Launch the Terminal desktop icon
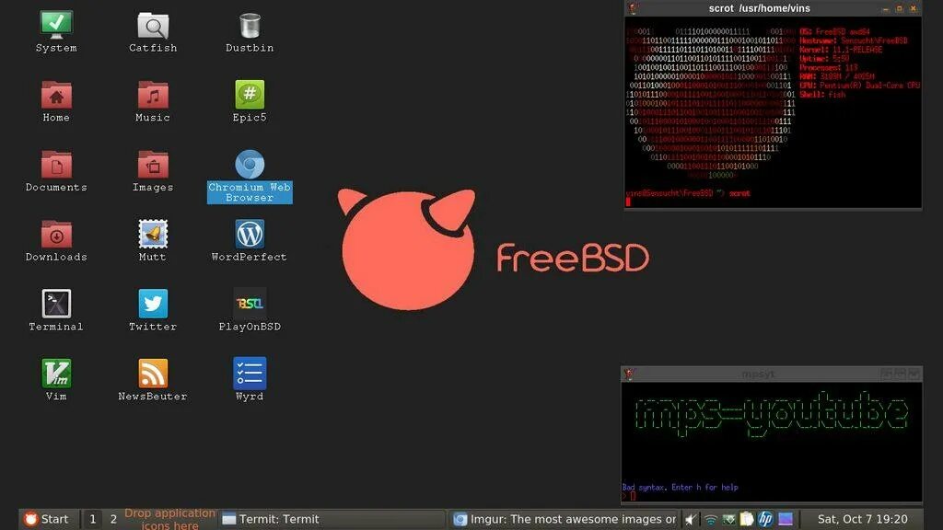The image size is (943, 530). 56,311
